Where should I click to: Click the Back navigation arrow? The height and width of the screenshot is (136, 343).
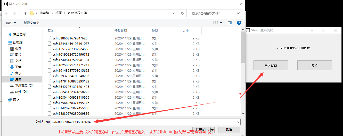(x=6, y=13)
